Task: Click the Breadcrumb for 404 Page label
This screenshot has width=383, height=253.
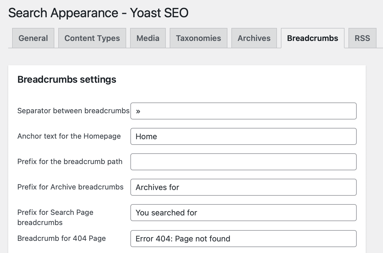Action: [61, 238]
